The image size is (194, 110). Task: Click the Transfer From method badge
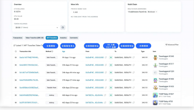[51, 88]
